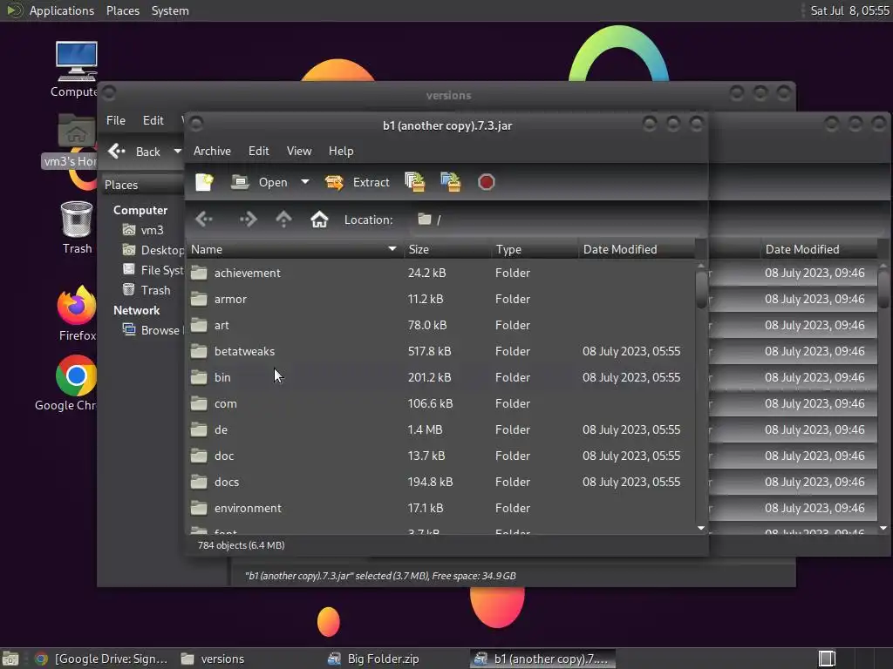Go up one level in archive
The width and height of the screenshot is (893, 669).
[x=283, y=219]
